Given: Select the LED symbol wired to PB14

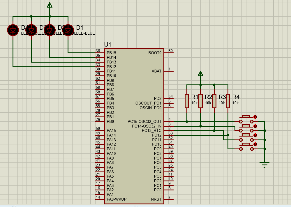Looking at the screenshot, I should 50,30.
